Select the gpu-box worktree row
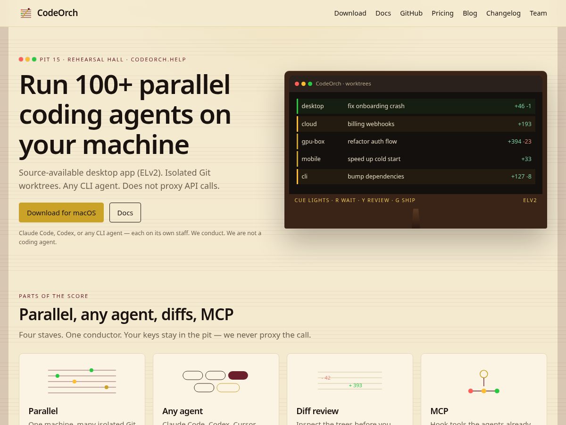The height and width of the screenshot is (425, 566). coord(416,141)
